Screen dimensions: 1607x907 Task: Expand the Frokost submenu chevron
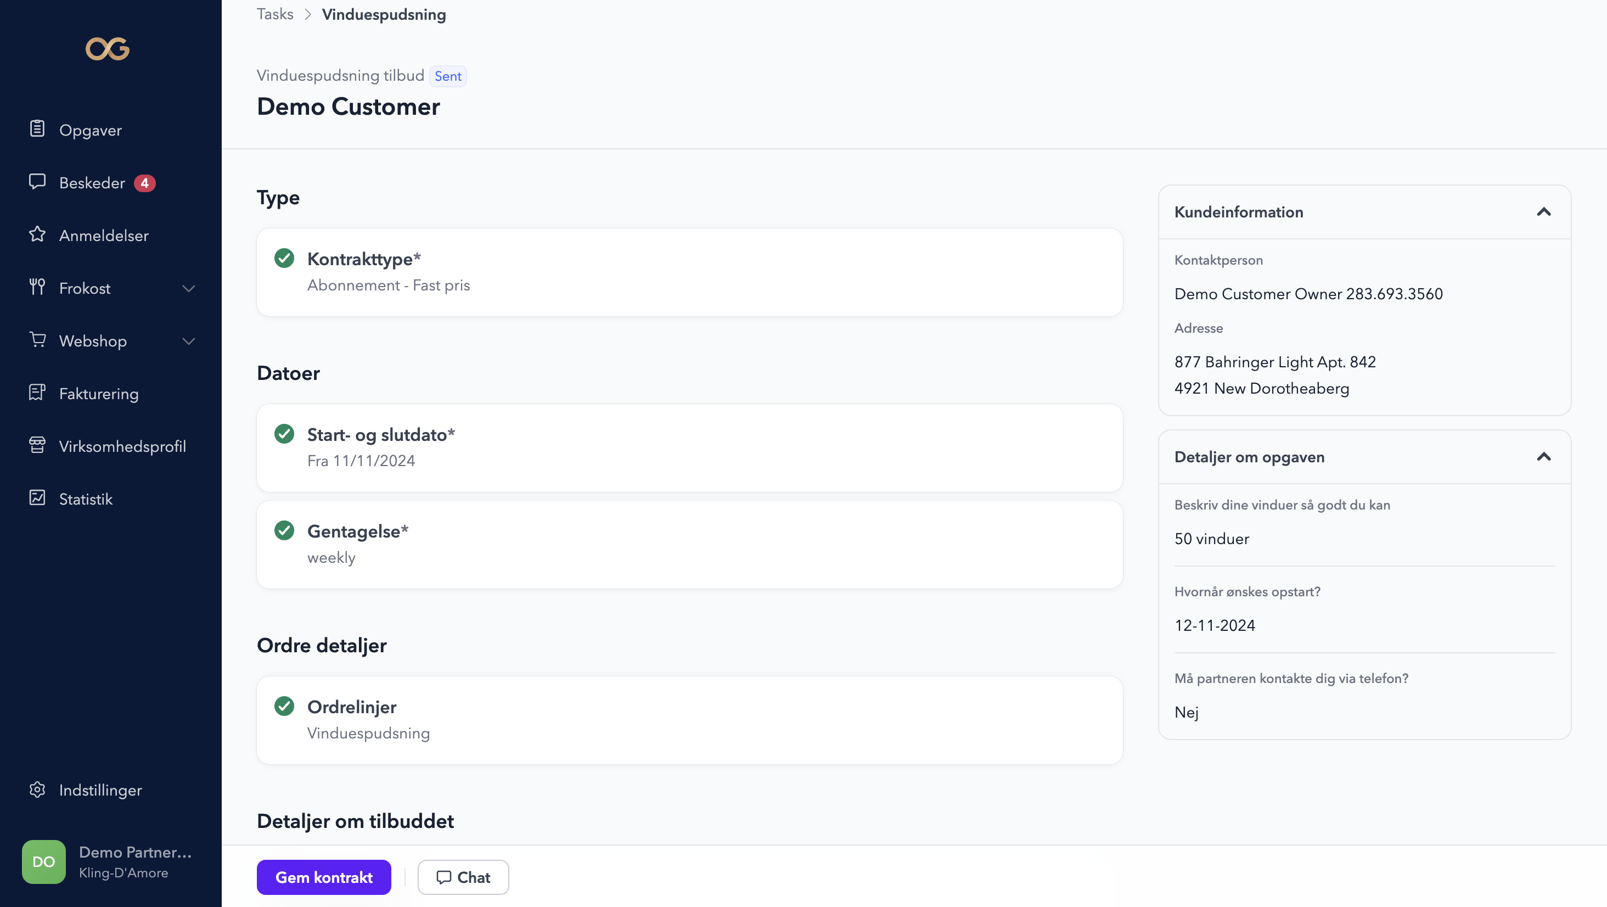(x=188, y=288)
